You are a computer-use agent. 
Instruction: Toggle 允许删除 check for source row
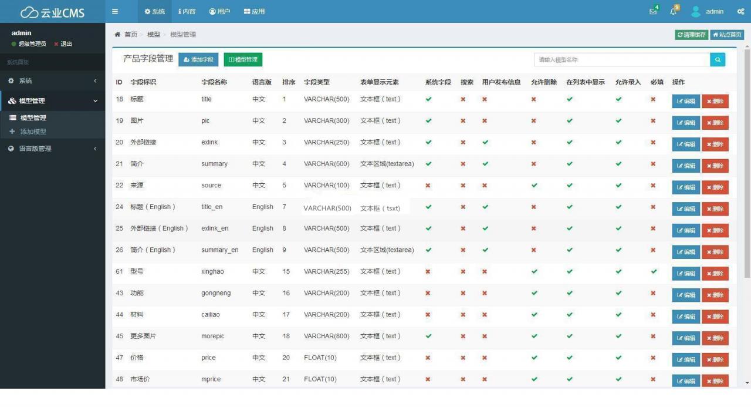[534, 185]
